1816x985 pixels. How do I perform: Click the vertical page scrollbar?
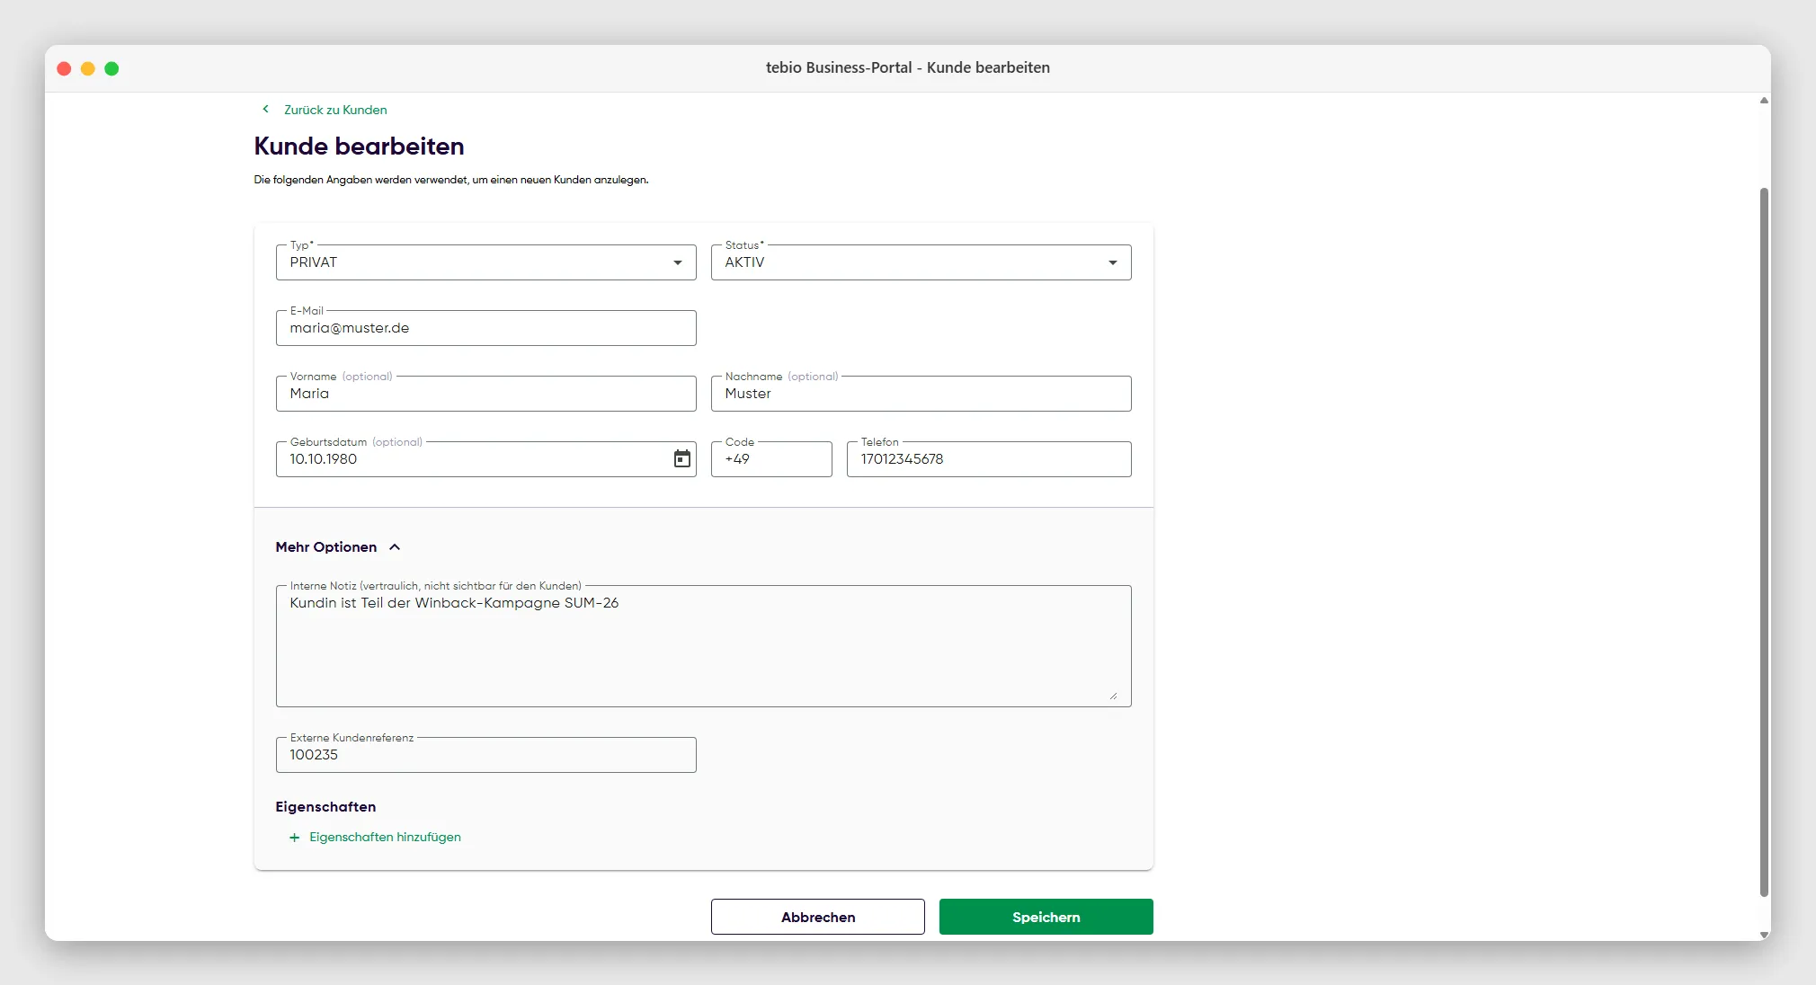pyautogui.click(x=1764, y=542)
